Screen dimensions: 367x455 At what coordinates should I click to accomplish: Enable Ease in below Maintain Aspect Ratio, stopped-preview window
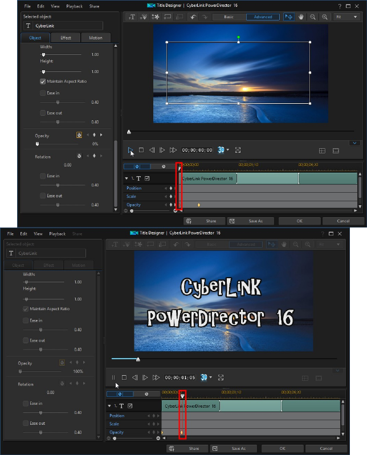[43, 93]
